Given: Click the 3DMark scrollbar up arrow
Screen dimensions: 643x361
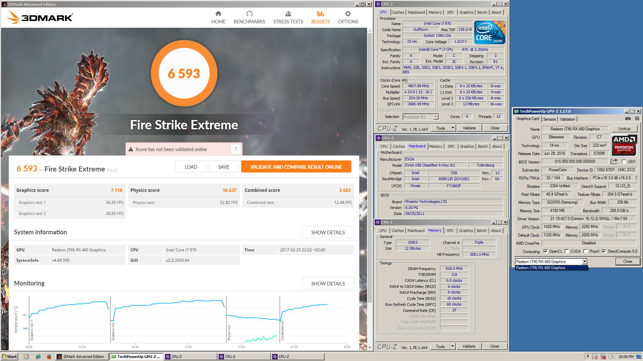Looking at the screenshot, I should 370,30.
